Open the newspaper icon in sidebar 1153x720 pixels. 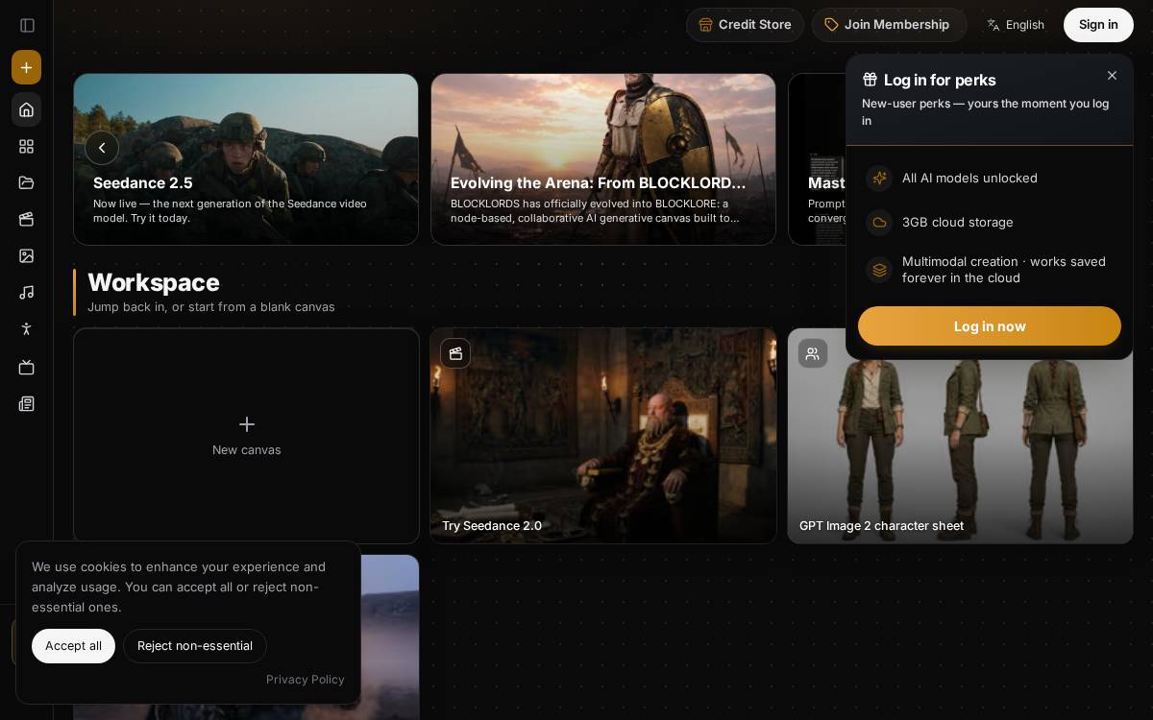coord(26,403)
